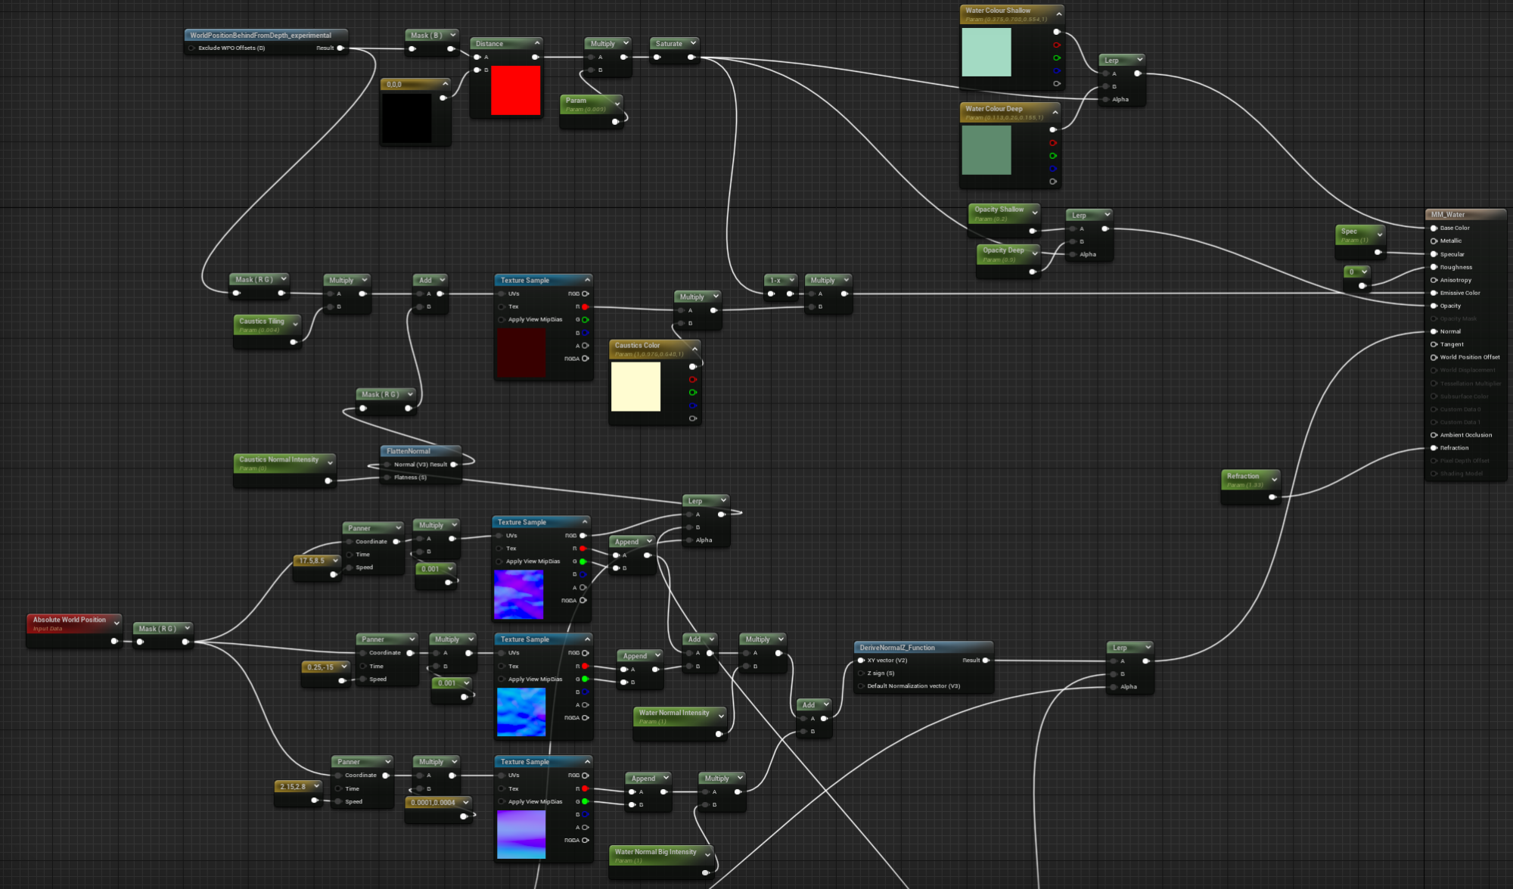Collapse the Distance node preview arrow
The width and height of the screenshot is (1513, 889).
tap(537, 43)
